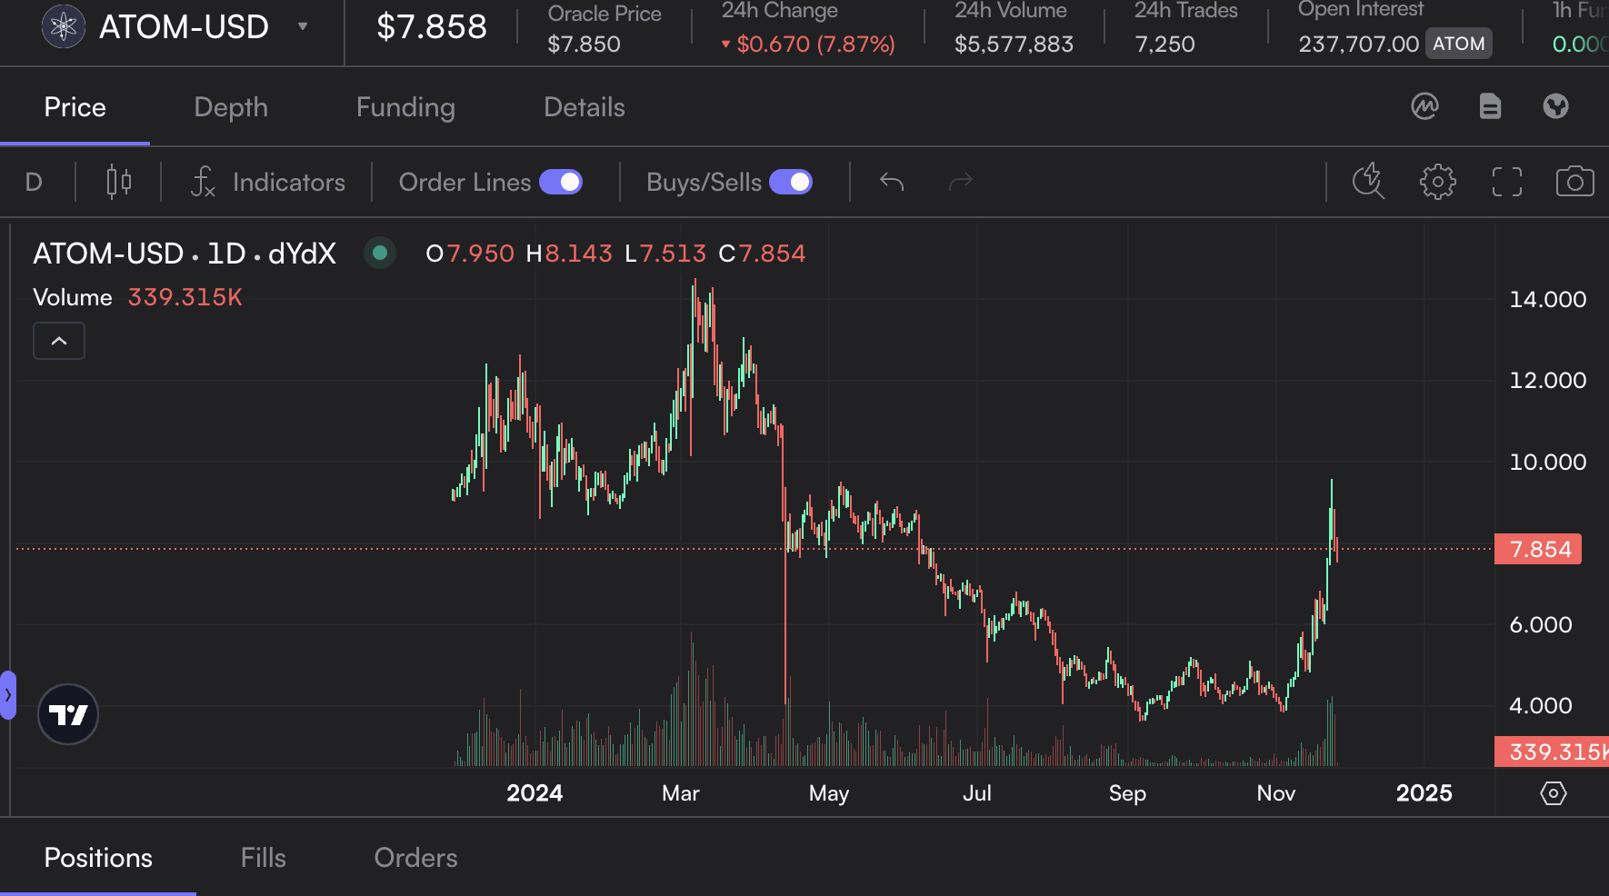The height and width of the screenshot is (896, 1609).
Task: Open chart settings gear icon
Action: point(1437,182)
